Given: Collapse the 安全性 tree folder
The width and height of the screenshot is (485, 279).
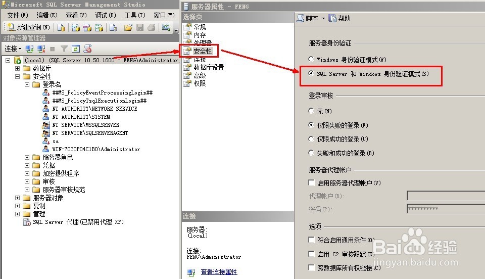Looking at the screenshot, I should [x=17, y=76].
